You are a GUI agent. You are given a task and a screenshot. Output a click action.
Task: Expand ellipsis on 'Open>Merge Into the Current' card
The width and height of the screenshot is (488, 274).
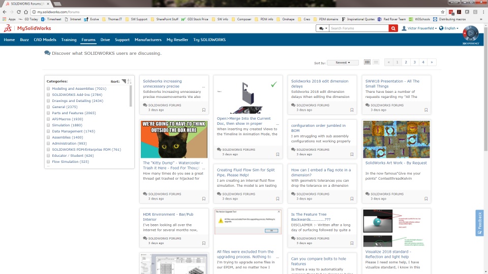pos(278,124)
